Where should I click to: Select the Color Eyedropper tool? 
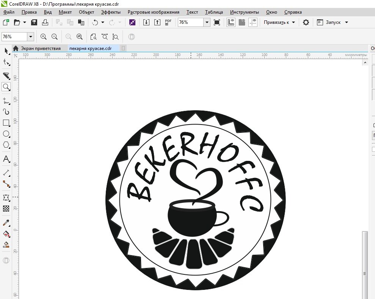pyautogui.click(x=6, y=223)
